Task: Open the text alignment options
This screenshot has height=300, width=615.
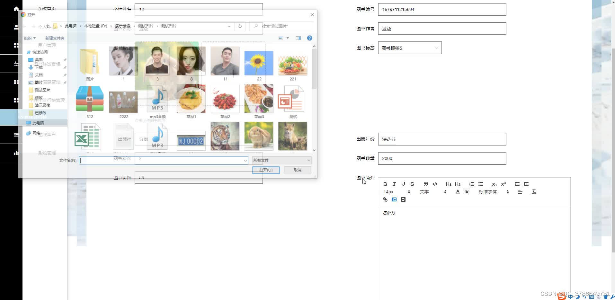Action: (520, 192)
